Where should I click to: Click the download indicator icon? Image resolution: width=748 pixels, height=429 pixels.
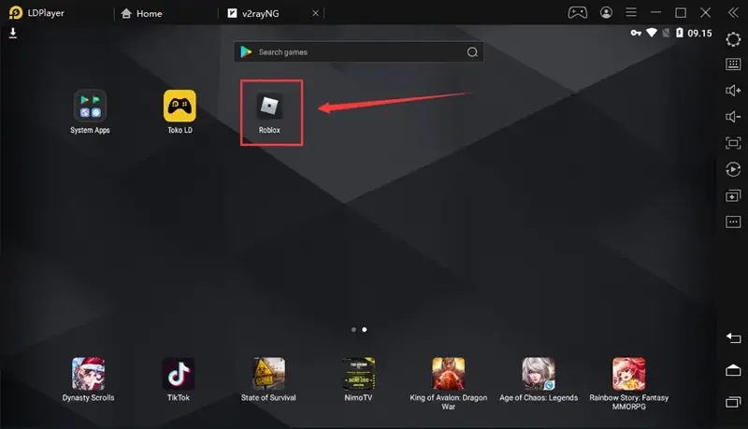pyautogui.click(x=13, y=33)
